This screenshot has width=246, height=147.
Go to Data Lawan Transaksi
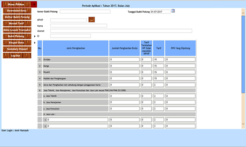tap(17, 30)
